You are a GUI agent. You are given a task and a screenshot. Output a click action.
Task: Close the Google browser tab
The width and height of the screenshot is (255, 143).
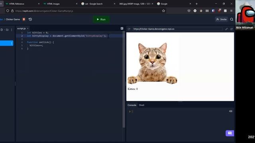(190, 4)
